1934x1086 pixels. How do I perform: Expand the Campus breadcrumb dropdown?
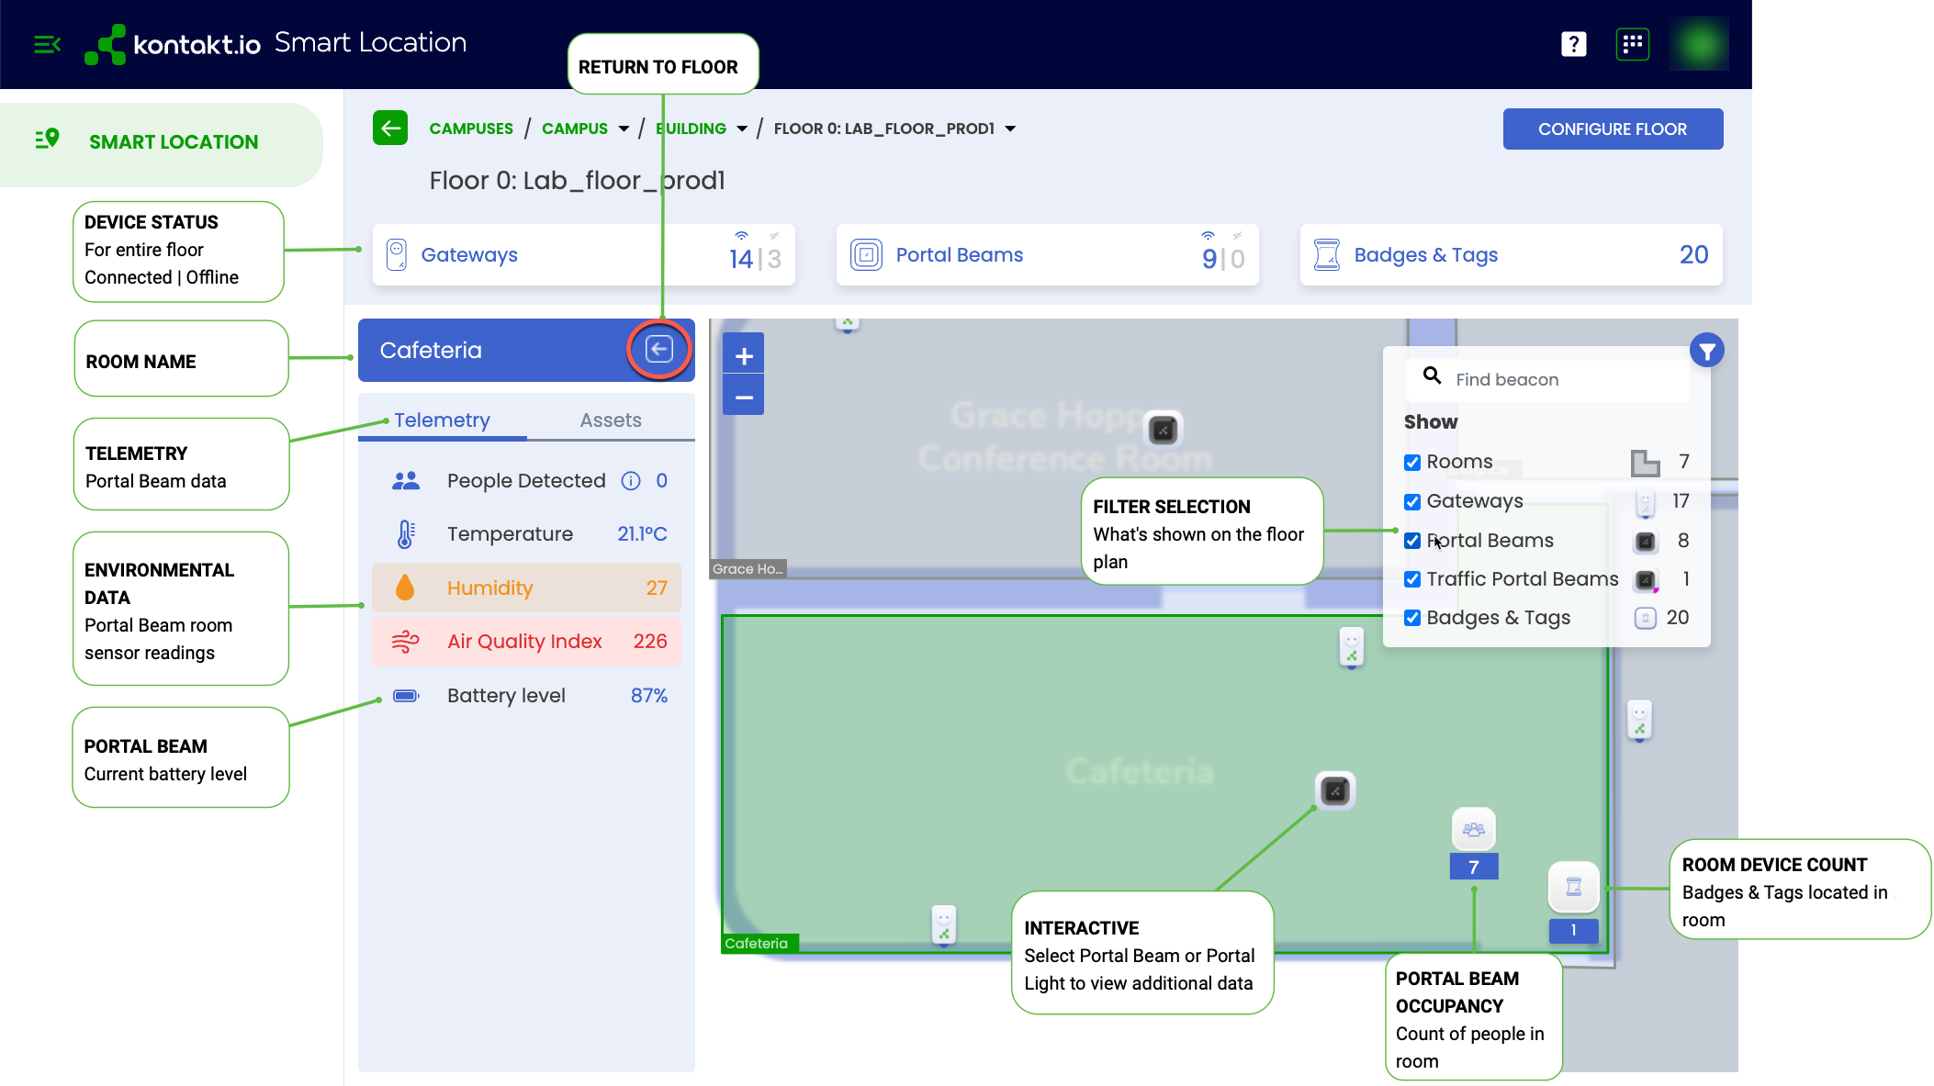tap(624, 129)
